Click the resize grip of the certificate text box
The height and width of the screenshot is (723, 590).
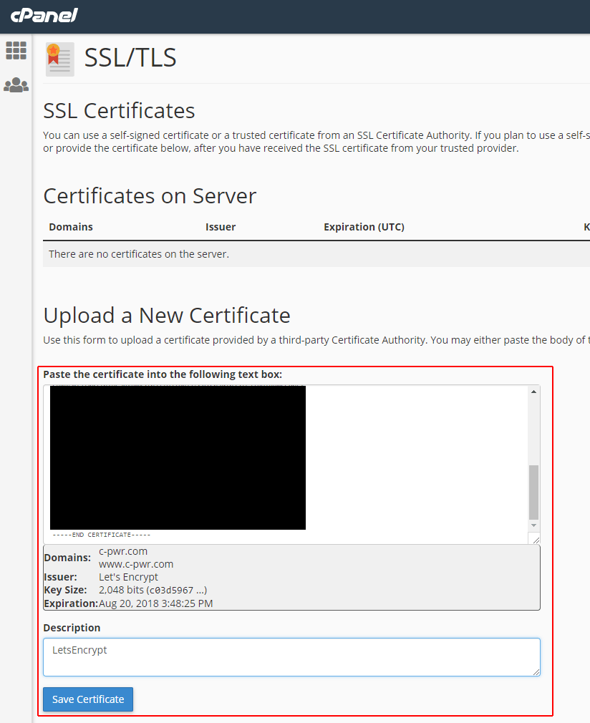536,540
